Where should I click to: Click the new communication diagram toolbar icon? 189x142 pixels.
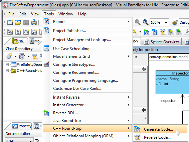point(34,32)
